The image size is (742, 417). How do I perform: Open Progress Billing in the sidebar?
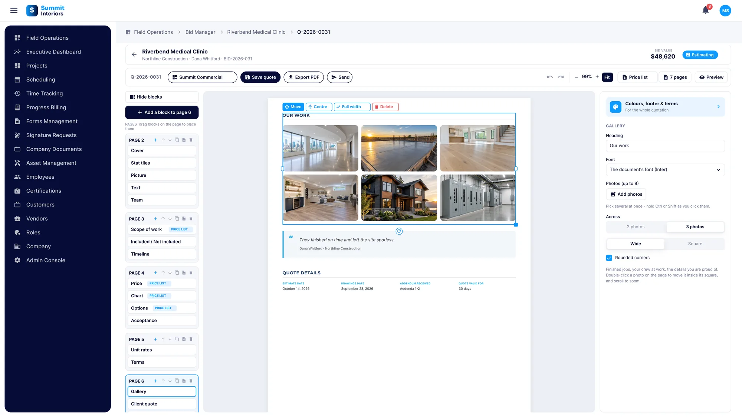[46, 107]
